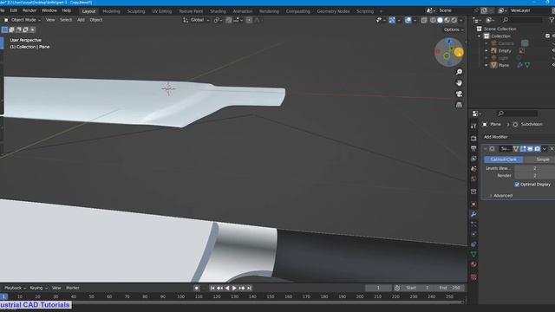Remove the Subdivision modifier with X
This screenshot has width=555, height=312.
pos(552,149)
